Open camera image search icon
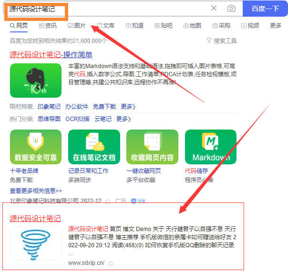This screenshot has height=272, width=288. pyautogui.click(x=231, y=9)
